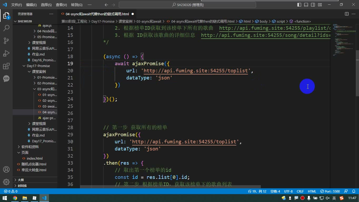Expand the 01-Promsie... folder
The height and width of the screenshot is (202, 359).
(35, 77)
